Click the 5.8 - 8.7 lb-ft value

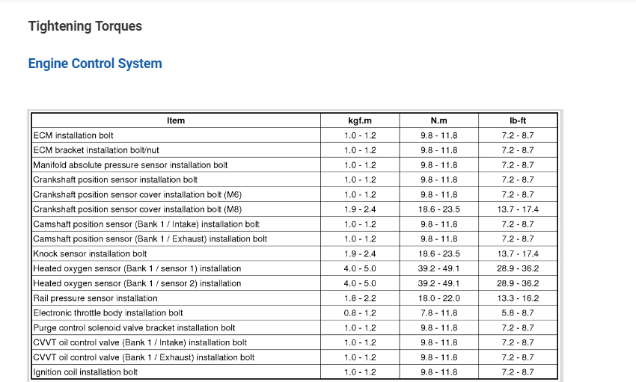(x=518, y=313)
